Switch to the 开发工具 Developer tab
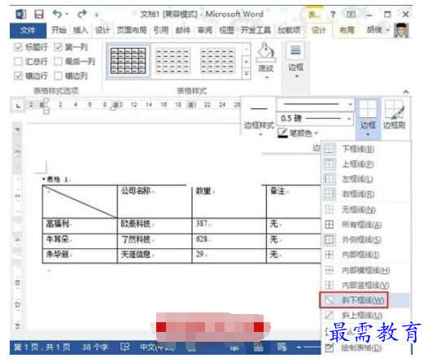Screen dimensions: 428x358 tap(255, 30)
